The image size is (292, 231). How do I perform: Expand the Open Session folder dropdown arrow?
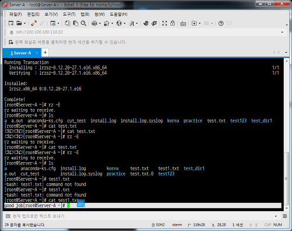[x=25, y=23]
